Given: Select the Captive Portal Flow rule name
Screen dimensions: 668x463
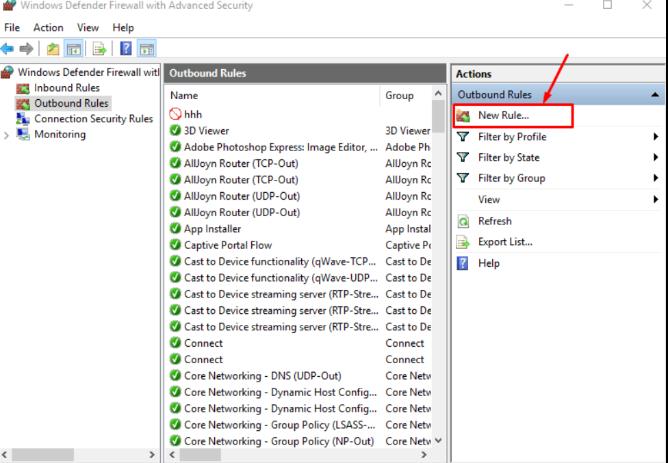Looking at the screenshot, I should click(228, 245).
